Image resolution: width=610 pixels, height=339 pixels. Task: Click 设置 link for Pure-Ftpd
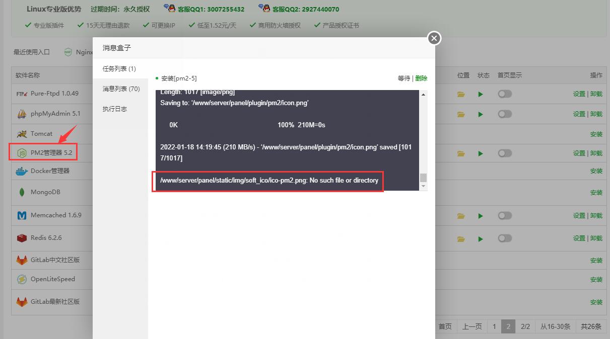(579, 94)
